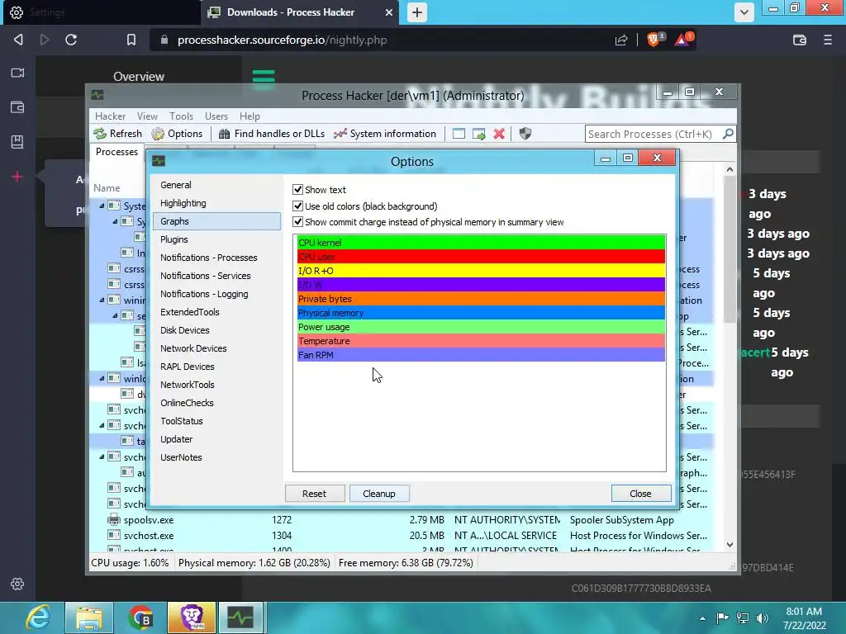Click the search magnifier in Search Processes box
This screenshot has width=846, height=634.
[x=728, y=133]
